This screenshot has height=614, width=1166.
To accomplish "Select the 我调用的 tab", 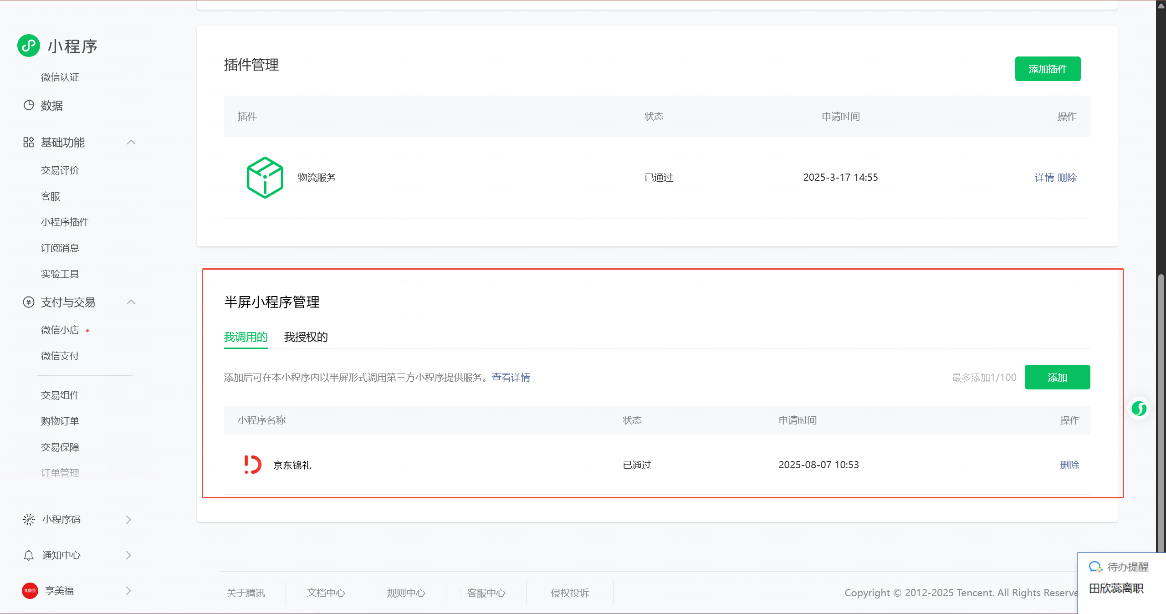I will click(245, 337).
